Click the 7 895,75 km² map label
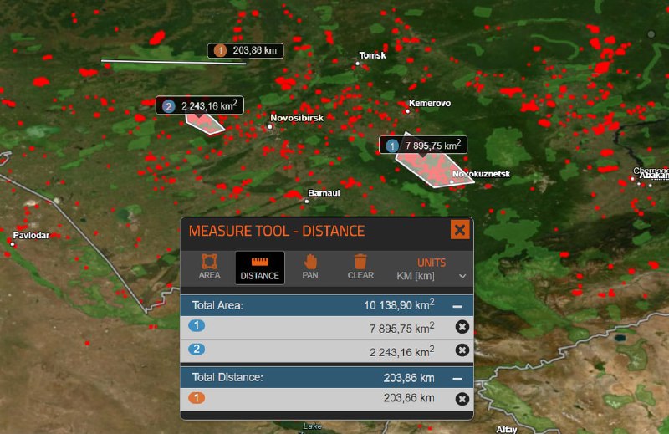This screenshot has height=434, width=669. pyautogui.click(x=423, y=146)
